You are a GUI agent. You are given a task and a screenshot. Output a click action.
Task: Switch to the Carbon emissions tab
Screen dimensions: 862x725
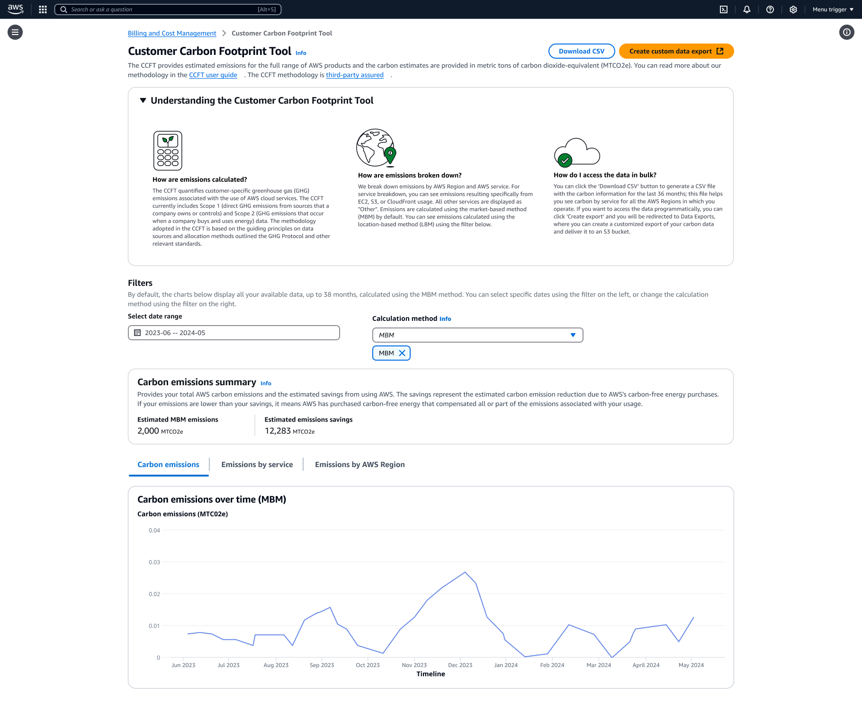(168, 465)
